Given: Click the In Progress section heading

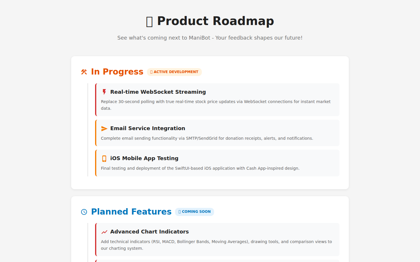Looking at the screenshot, I should (x=117, y=71).
